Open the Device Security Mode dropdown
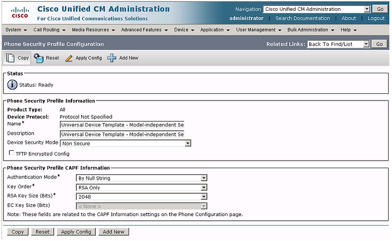The image size is (392, 241). 126,143
